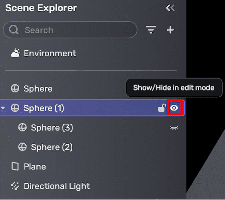Screen dimensions: 225x200
Task: Add a new object with plus icon
Action: coord(170,30)
